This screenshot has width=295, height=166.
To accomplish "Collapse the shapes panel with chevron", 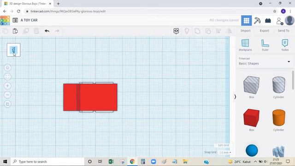I will pos(235,97).
